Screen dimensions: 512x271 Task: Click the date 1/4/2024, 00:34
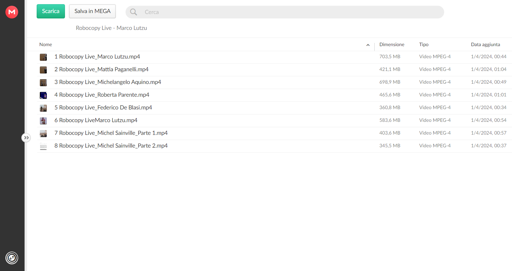click(488, 108)
